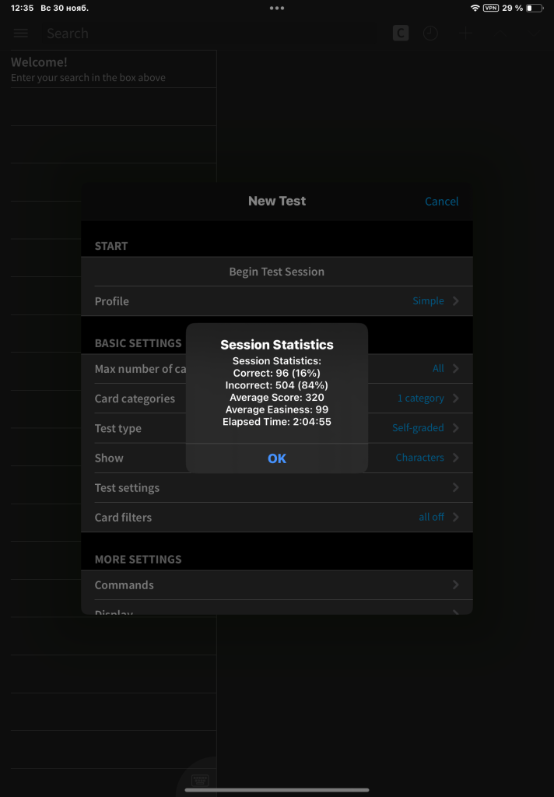This screenshot has height=797, width=554.
Task: Tap the plus icon in the top bar
Action: 465,33
